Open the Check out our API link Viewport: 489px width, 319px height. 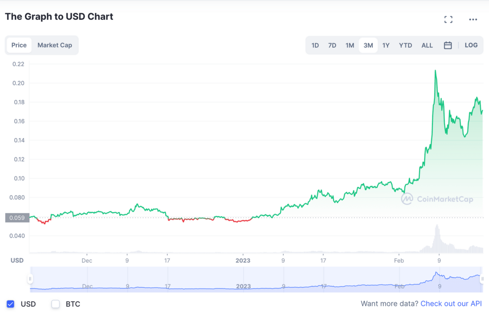[x=451, y=304]
